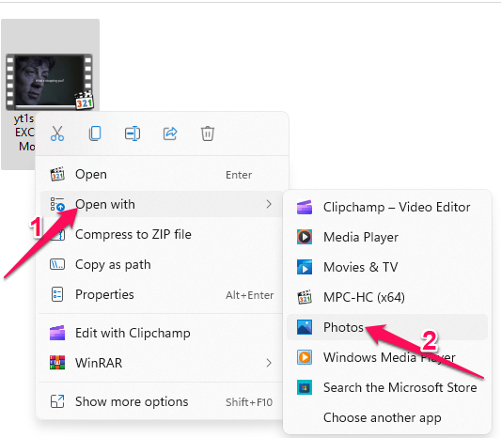This screenshot has width=501, height=438.
Task: Expand the Open with submenu arrow
Action: [269, 204]
